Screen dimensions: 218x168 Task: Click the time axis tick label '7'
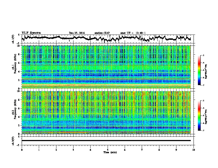pos(142,150)
